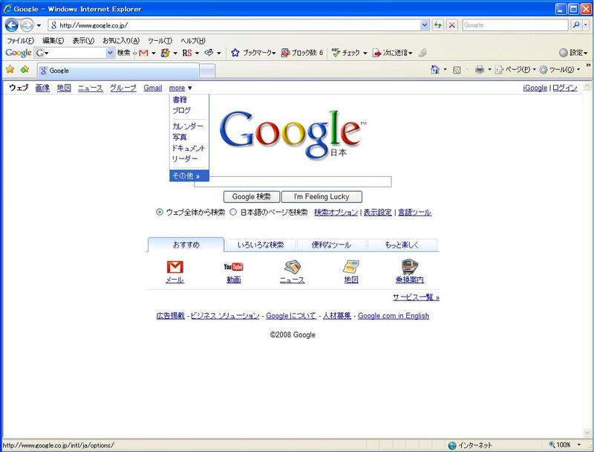Open the ファイル(F) menu
The height and width of the screenshot is (452, 594).
21,41
